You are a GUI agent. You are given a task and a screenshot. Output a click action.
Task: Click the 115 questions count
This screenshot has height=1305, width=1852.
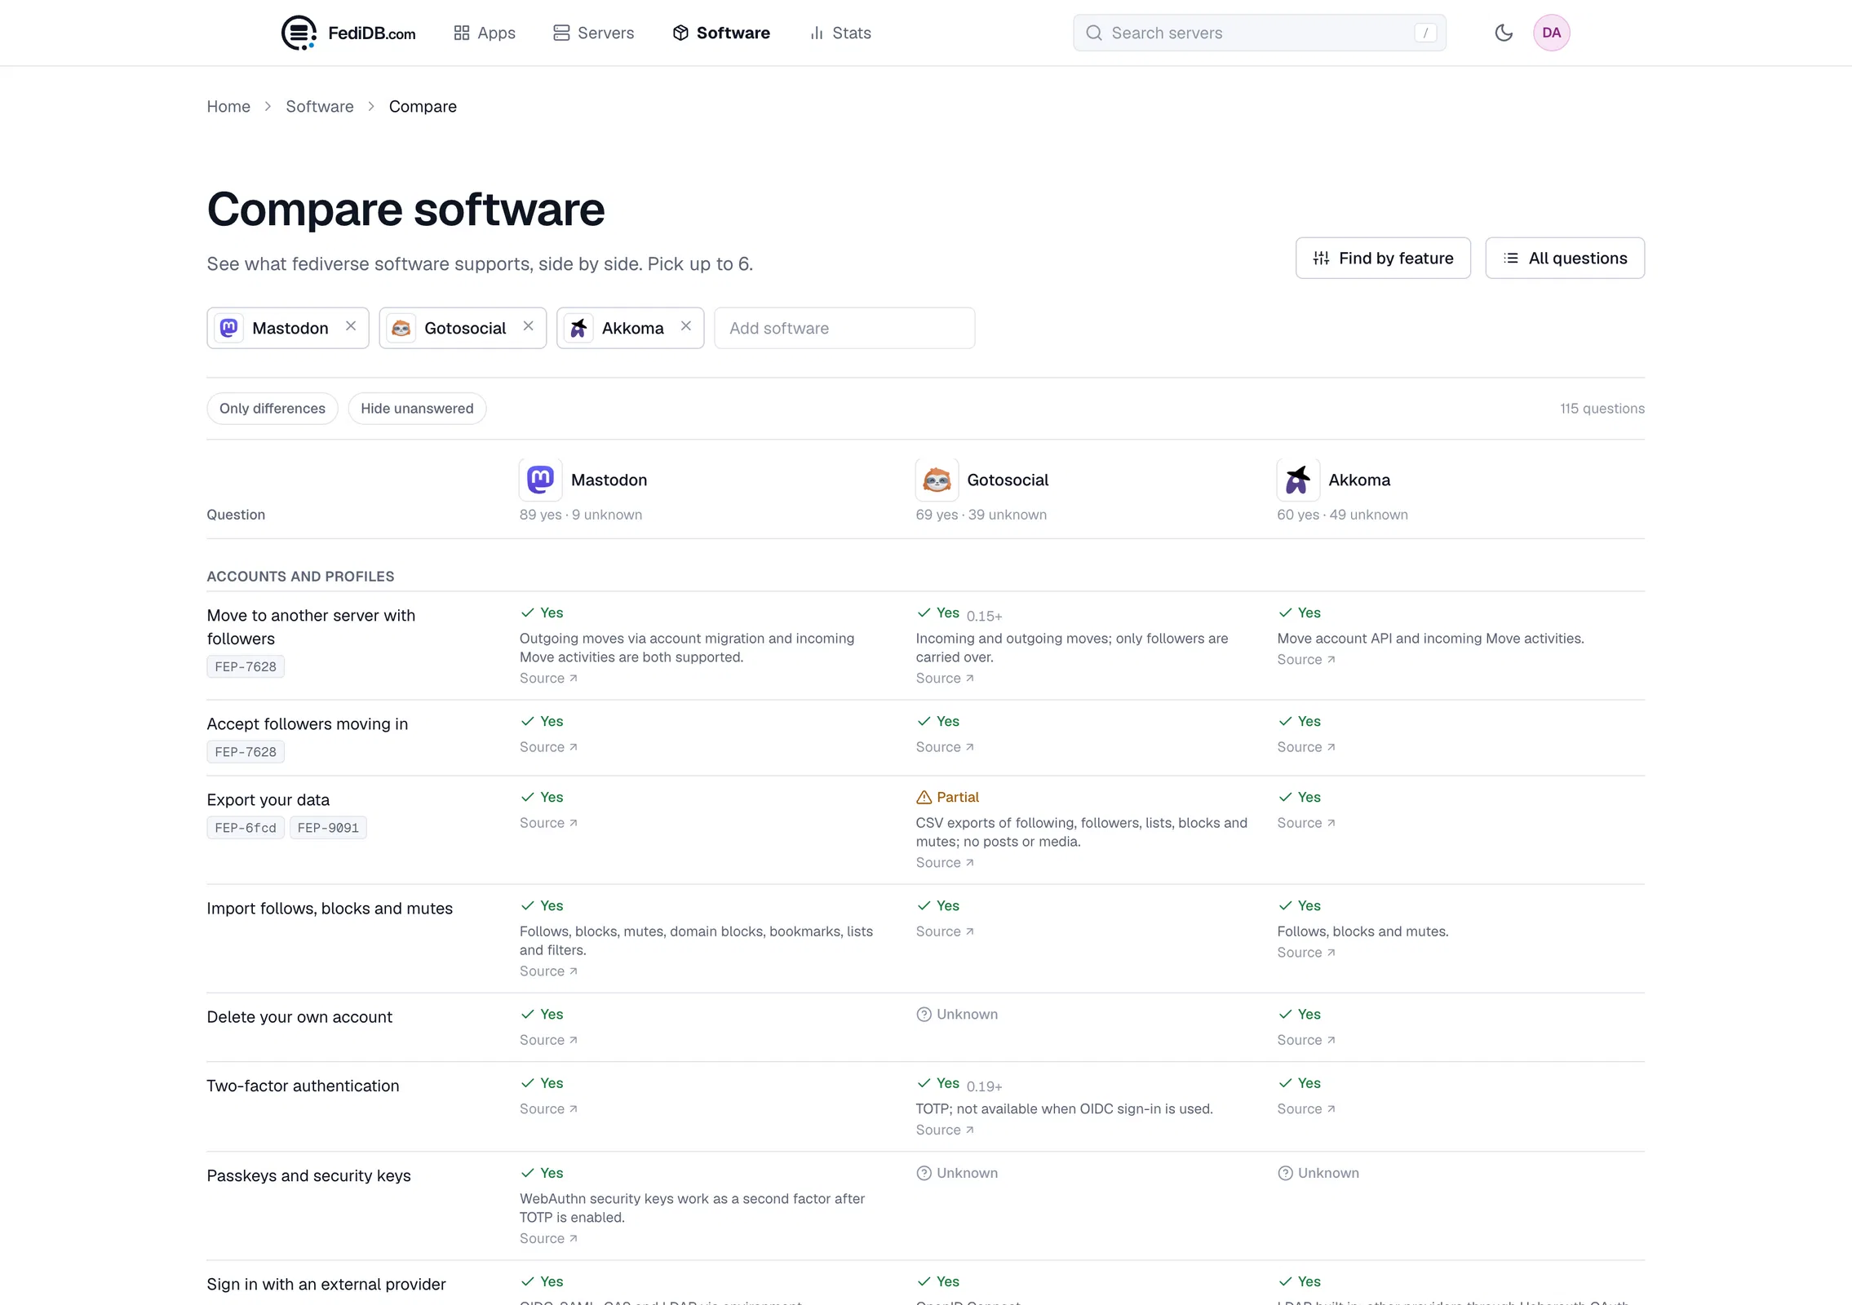point(1602,408)
